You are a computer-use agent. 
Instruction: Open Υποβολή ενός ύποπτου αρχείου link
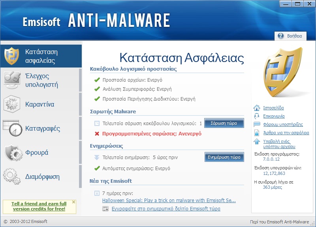pos(279,144)
